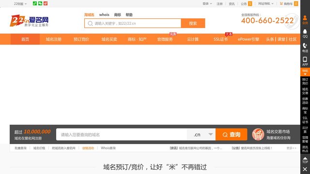Go to 首页 in main navigation
The image size is (310, 174).
25,39
